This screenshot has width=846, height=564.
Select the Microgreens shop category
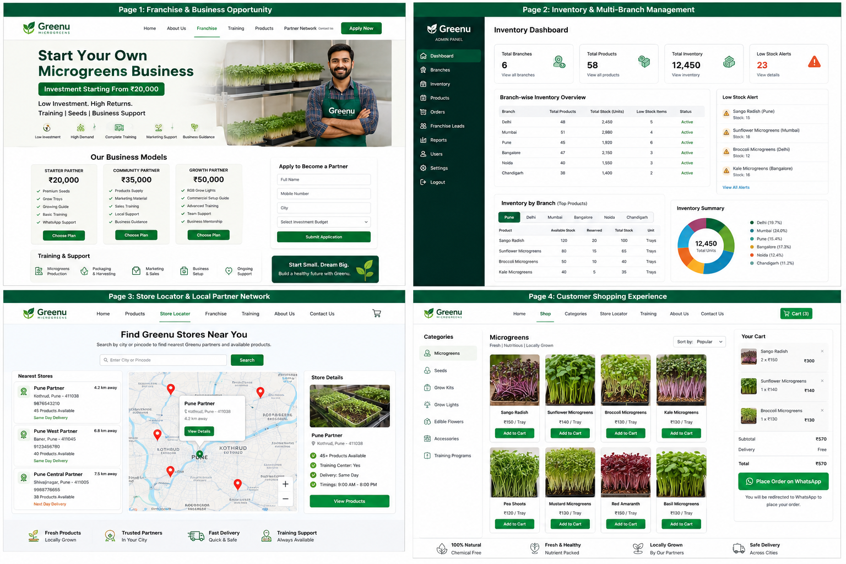(448, 353)
